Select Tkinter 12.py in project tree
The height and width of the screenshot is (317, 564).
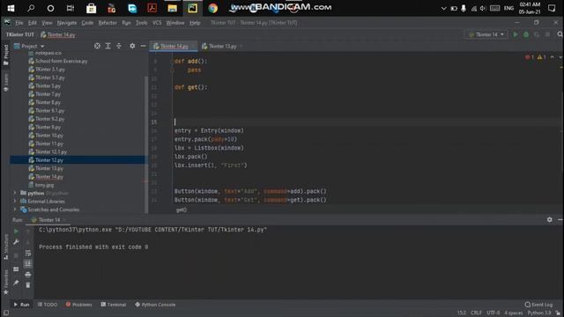(49, 160)
